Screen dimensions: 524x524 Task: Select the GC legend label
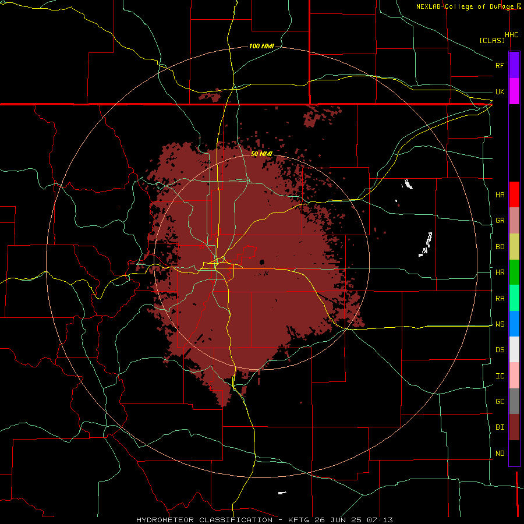coord(500,401)
